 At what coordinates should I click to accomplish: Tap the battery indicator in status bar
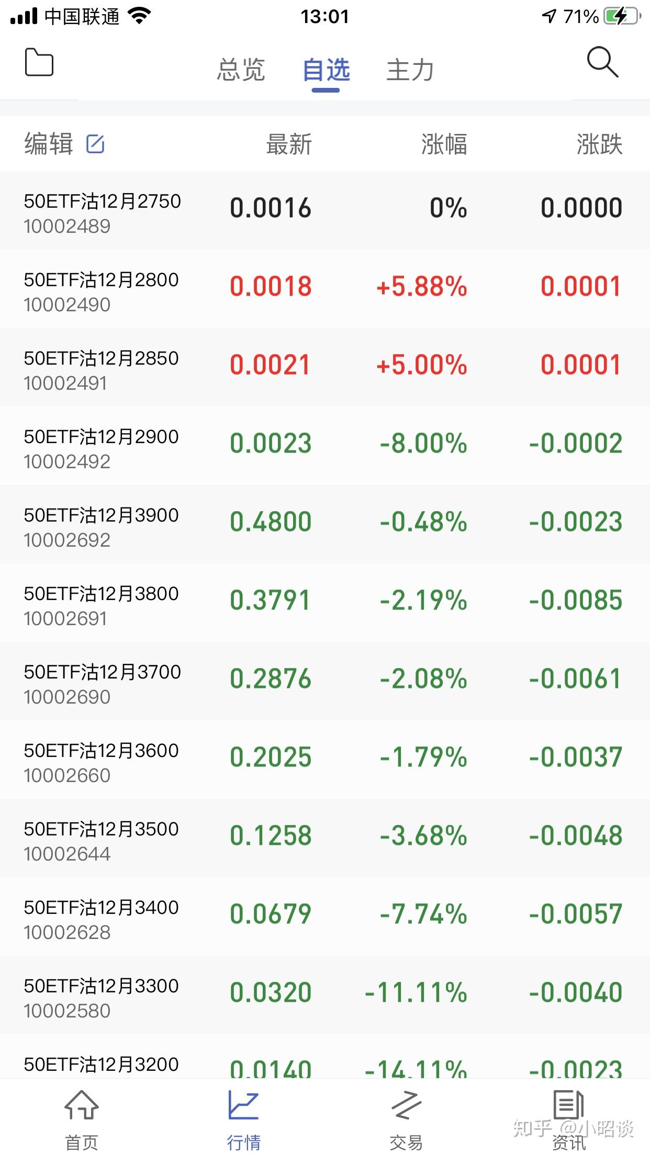(x=622, y=16)
